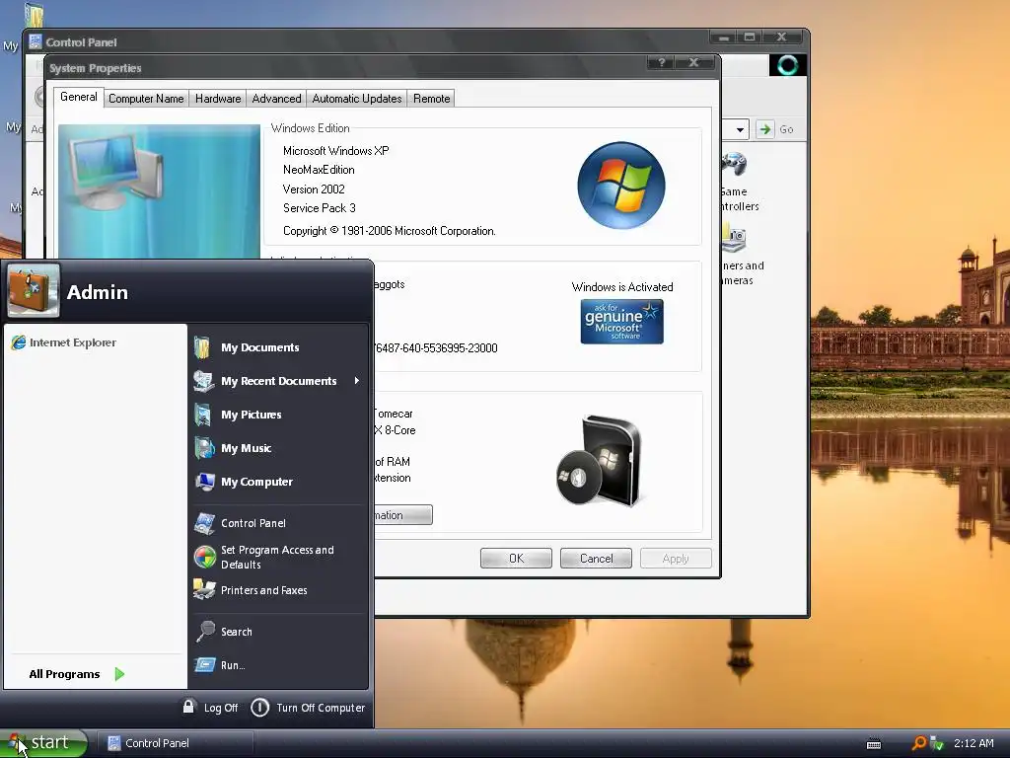Click the Admin user picture
The height and width of the screenshot is (758, 1010).
(x=34, y=291)
